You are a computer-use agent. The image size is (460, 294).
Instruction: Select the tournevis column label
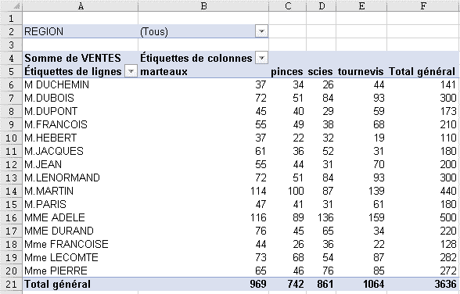click(361, 71)
